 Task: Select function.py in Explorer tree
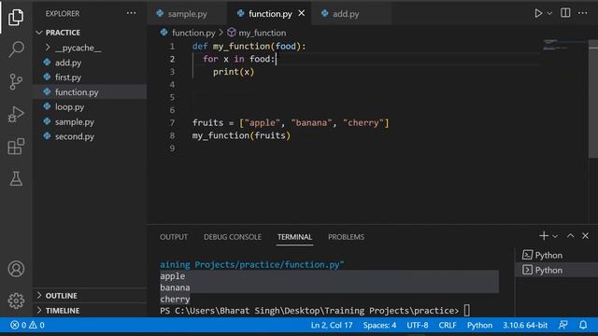coord(91,91)
